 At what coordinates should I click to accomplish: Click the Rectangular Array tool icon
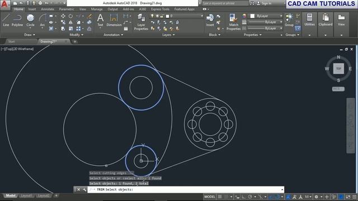[x=78, y=28]
